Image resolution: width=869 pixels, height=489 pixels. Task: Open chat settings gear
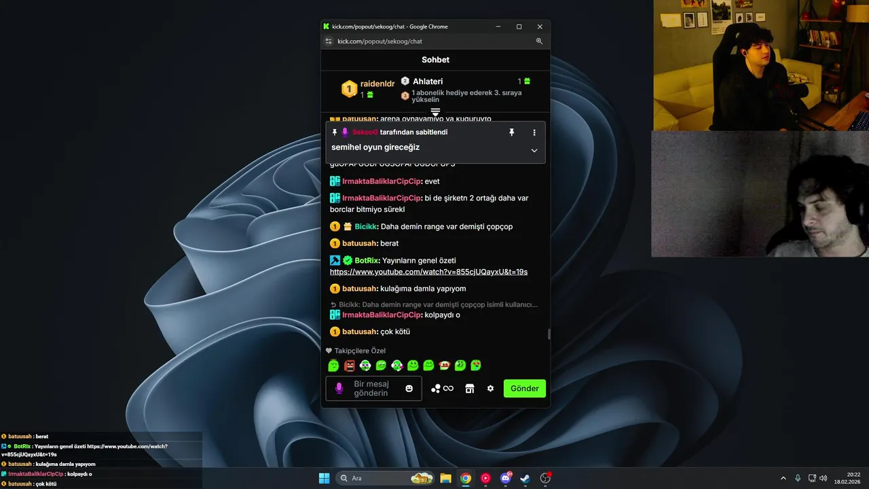click(x=490, y=388)
